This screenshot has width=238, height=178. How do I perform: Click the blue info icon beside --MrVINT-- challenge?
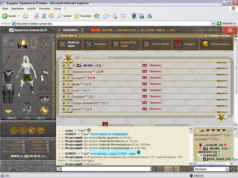click(x=103, y=65)
